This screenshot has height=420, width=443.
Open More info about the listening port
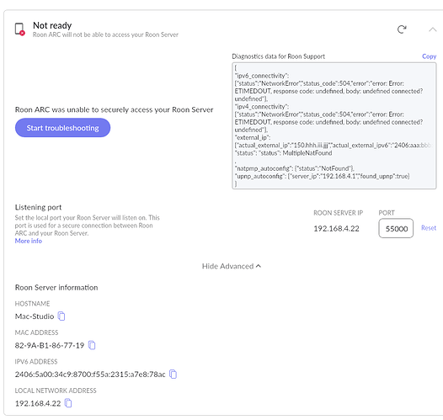click(x=29, y=241)
